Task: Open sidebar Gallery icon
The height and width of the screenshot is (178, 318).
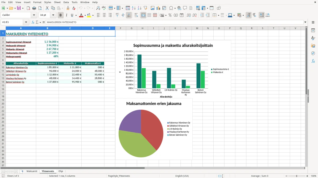Action: coord(313,46)
